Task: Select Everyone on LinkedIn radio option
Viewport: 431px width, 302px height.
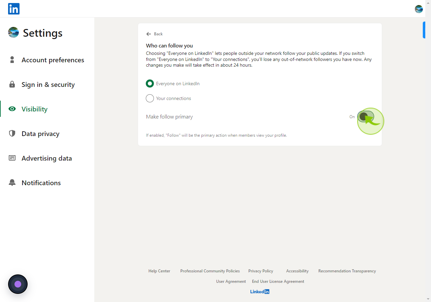Action: point(150,83)
